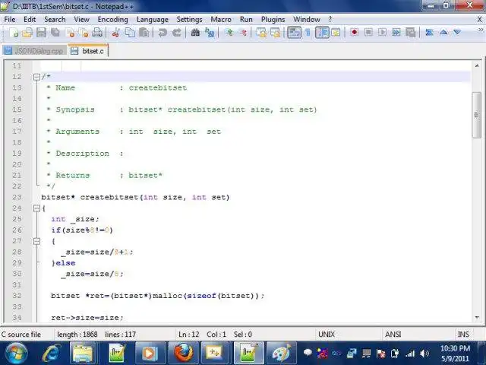Open the Replace toolbar icon
The height and width of the screenshot is (365, 486).
click(x=210, y=32)
